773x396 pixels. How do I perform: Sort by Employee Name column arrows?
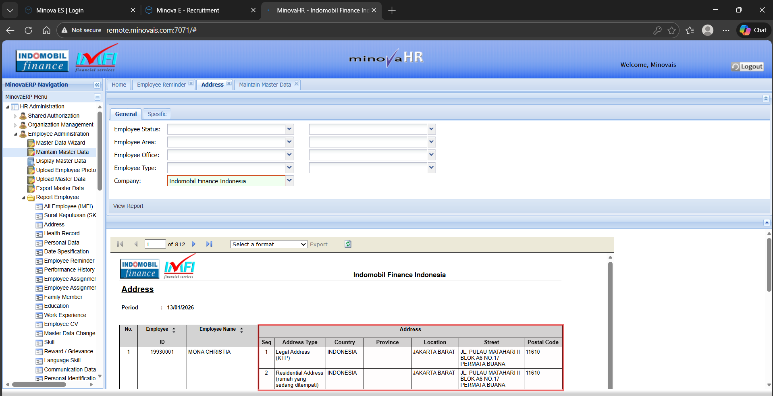(x=241, y=330)
